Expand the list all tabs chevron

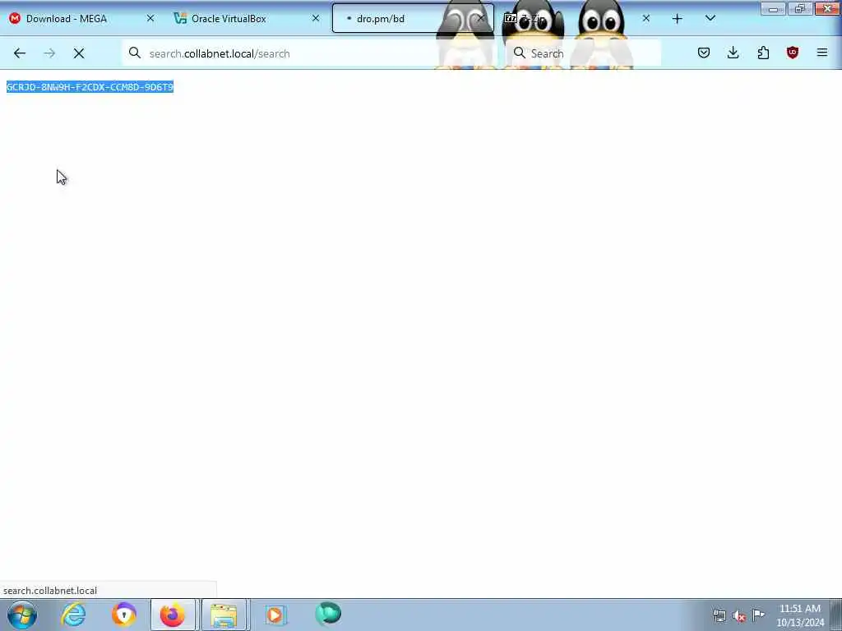coord(710,19)
